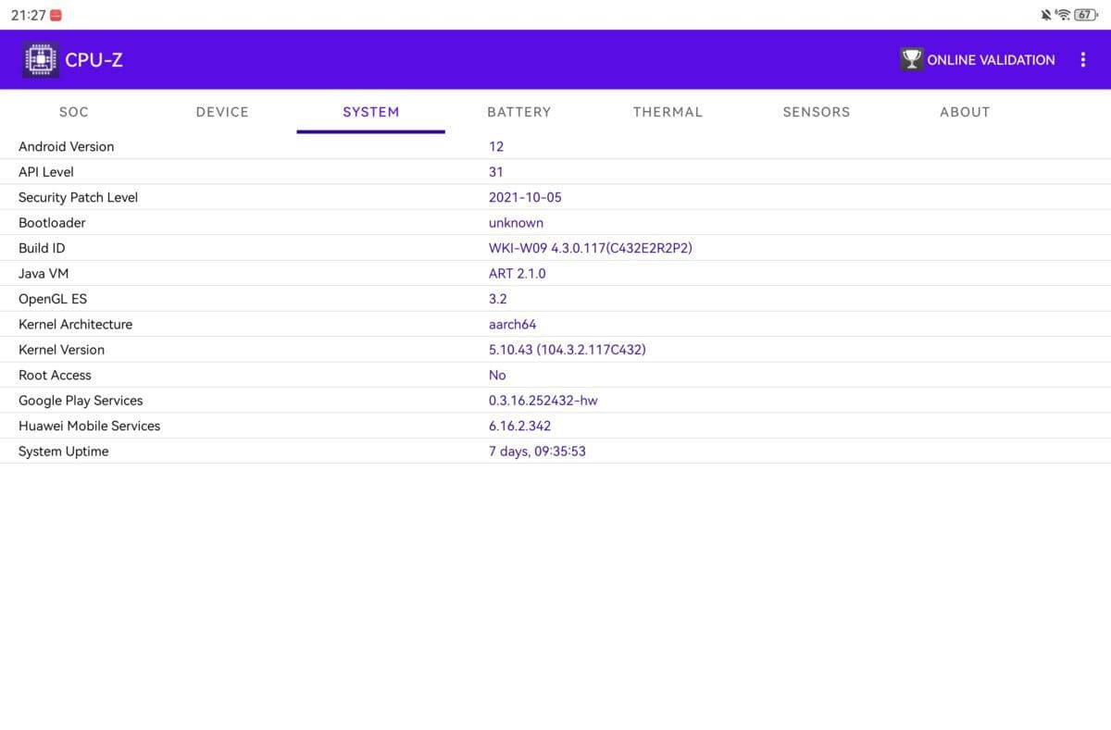Click API level value 31
Image resolution: width=1111 pixels, height=730 pixels.
496,172
